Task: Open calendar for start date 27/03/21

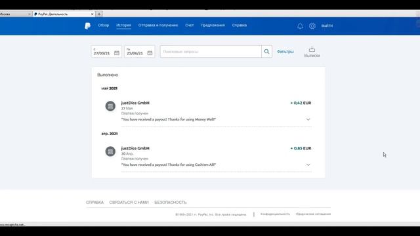Action: (x=117, y=53)
